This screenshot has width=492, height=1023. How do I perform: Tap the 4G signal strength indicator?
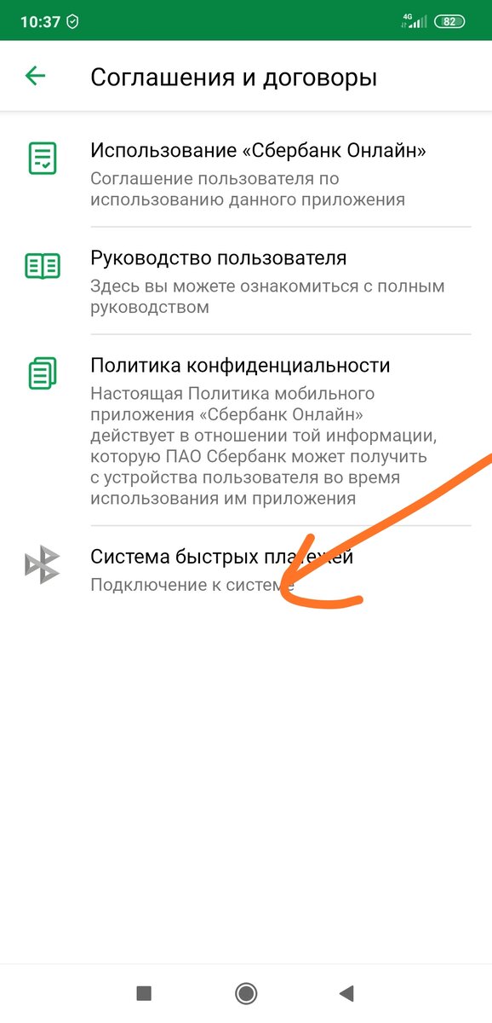click(x=414, y=21)
